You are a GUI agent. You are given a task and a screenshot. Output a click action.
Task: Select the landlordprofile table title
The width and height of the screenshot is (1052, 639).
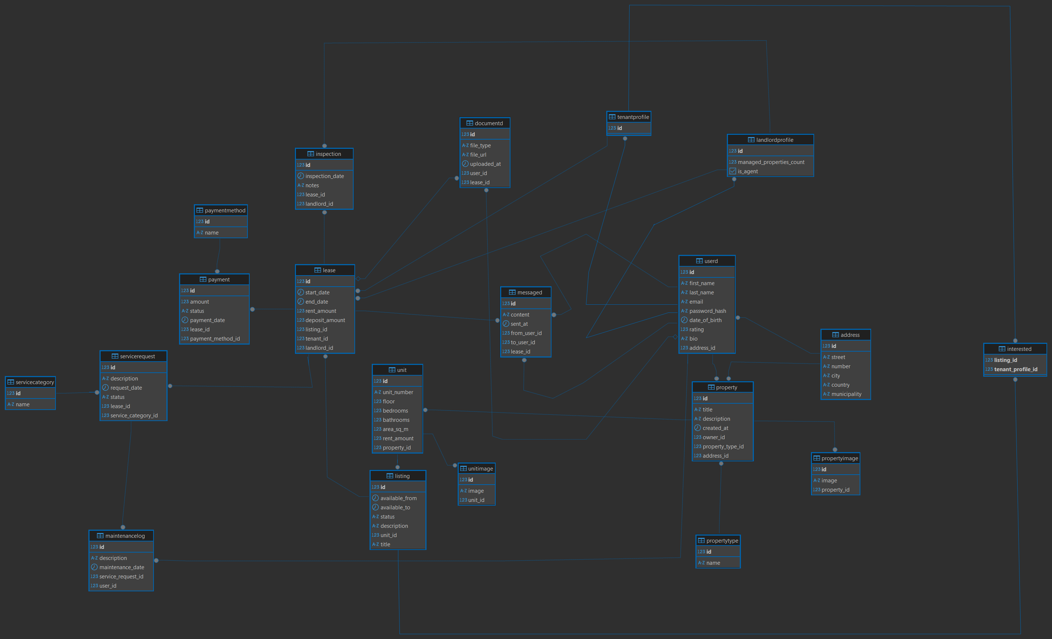(x=774, y=140)
